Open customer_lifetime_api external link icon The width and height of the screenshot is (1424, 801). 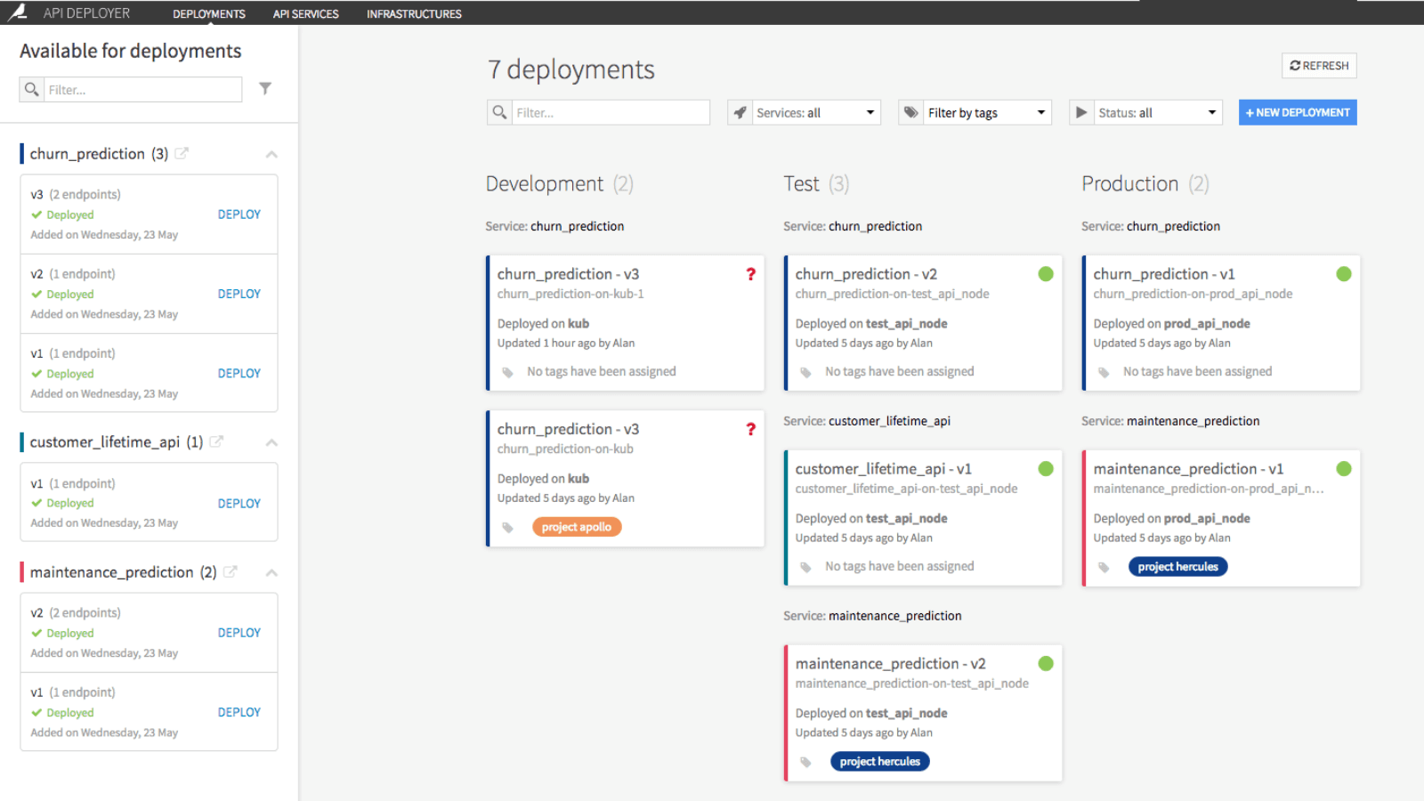(x=216, y=441)
